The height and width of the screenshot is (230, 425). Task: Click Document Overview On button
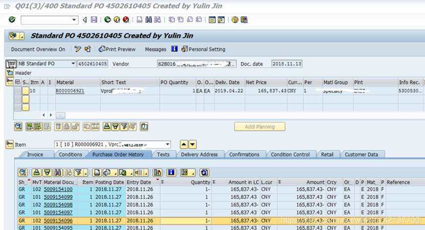click(x=38, y=49)
